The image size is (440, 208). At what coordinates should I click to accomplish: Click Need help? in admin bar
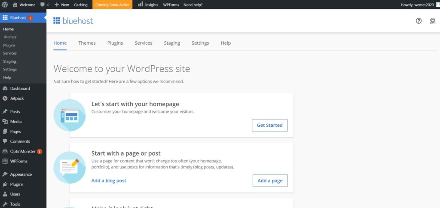pyautogui.click(x=193, y=5)
